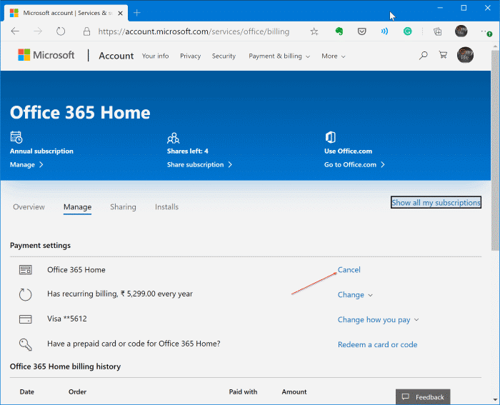Click the Account heading link

(116, 56)
